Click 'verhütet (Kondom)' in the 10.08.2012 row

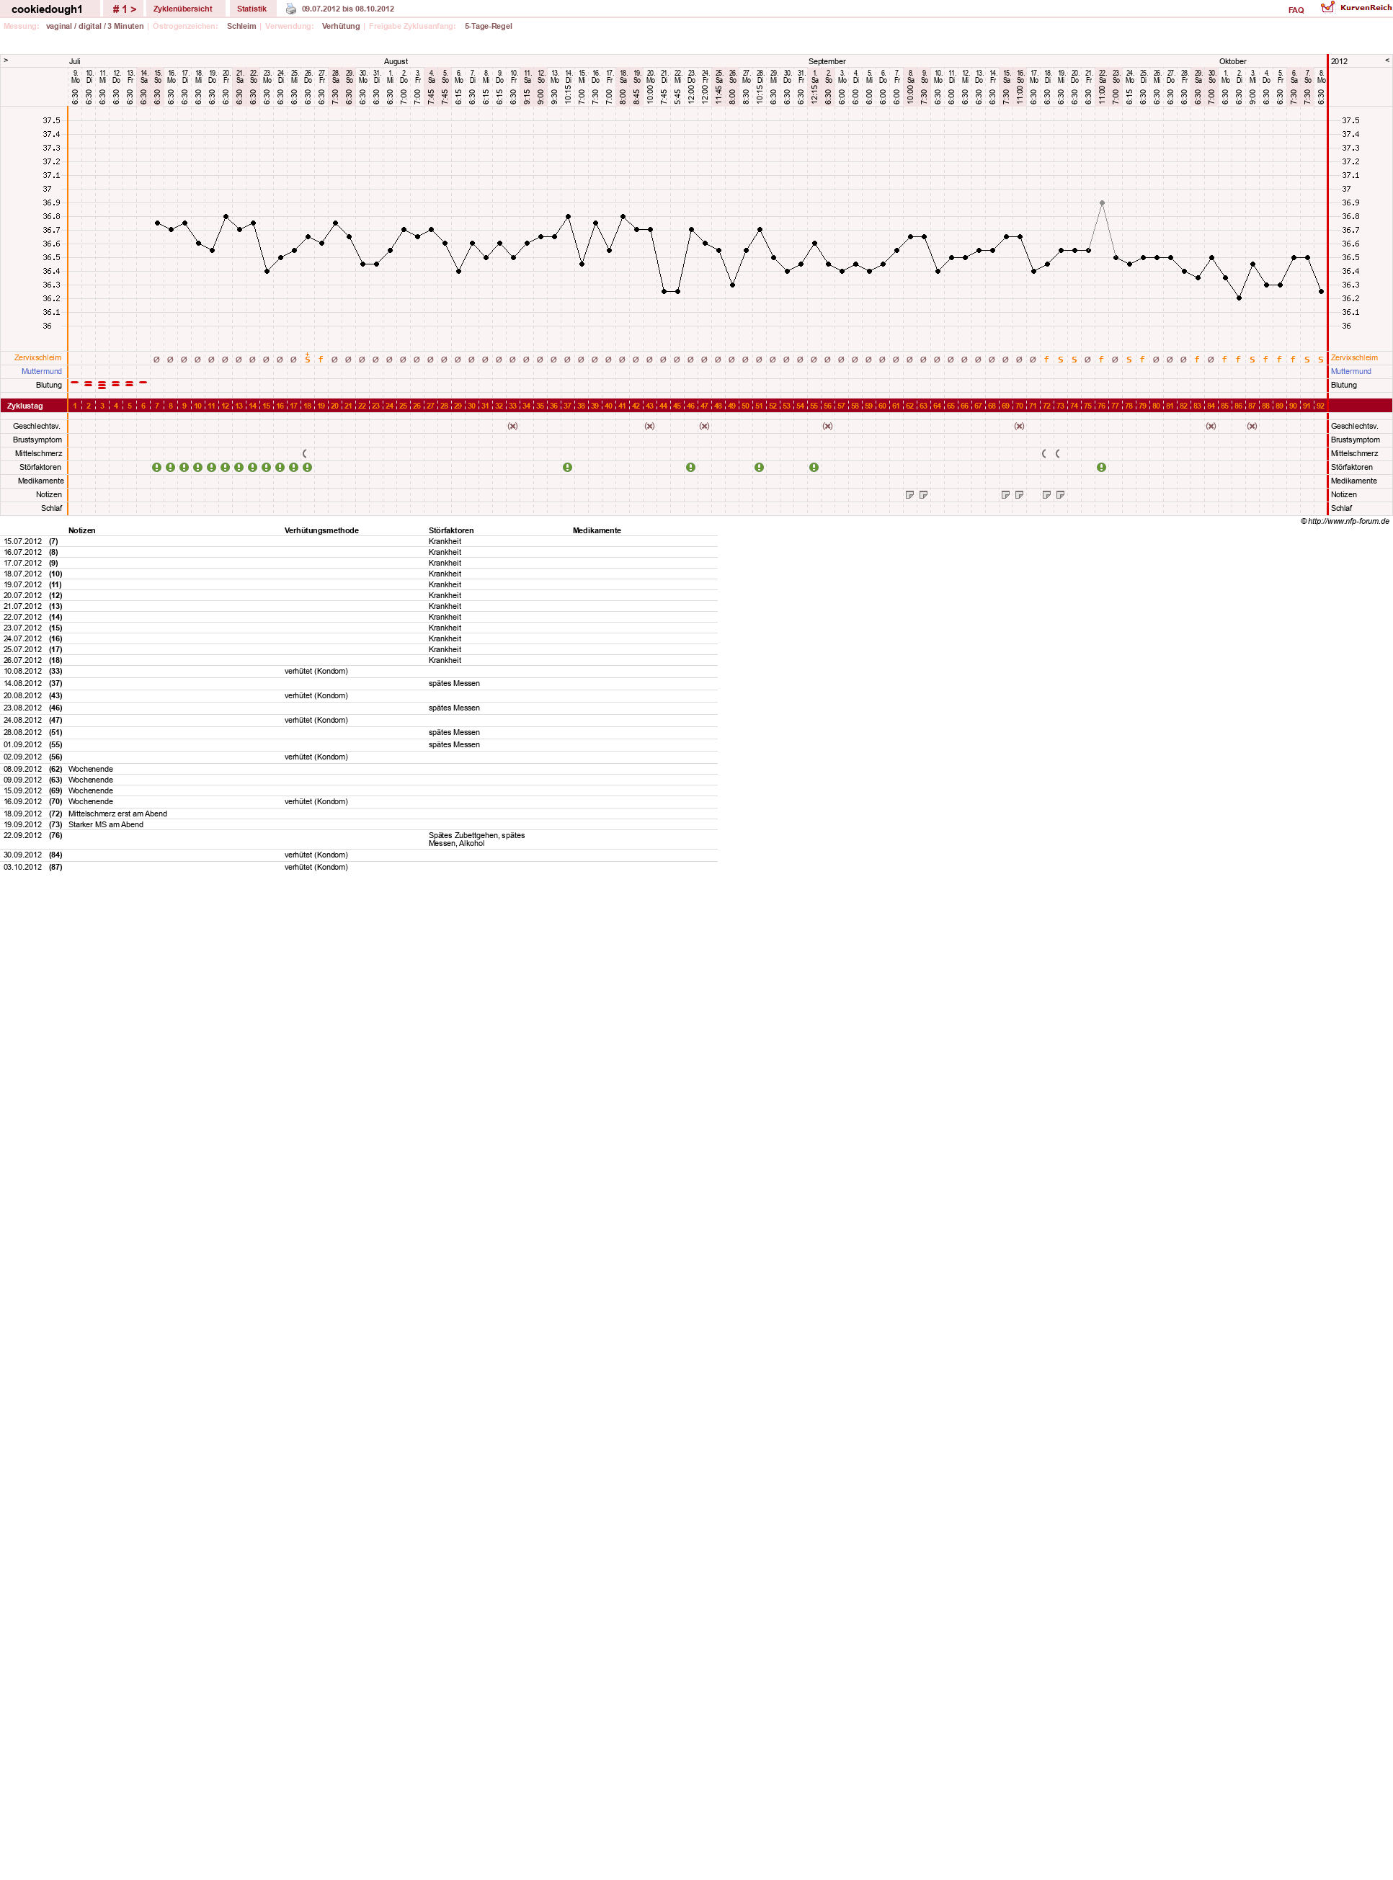316,672
